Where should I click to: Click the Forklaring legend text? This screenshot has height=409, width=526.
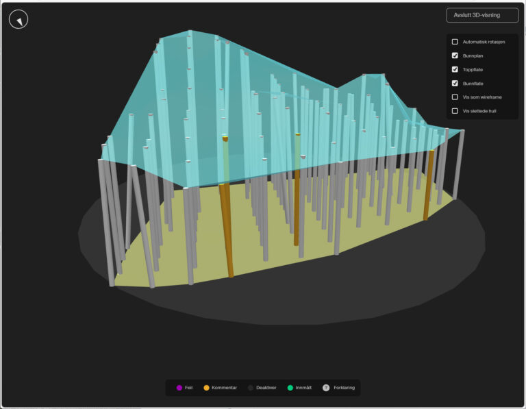(x=344, y=388)
